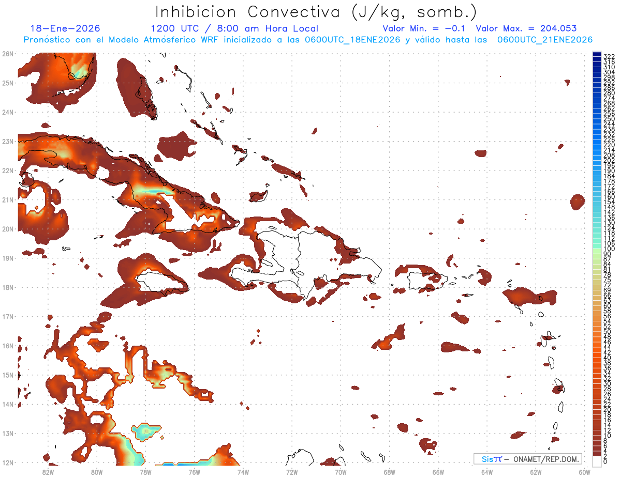Click the 76W longitude label
The width and height of the screenshot is (621, 479).
[x=194, y=472]
